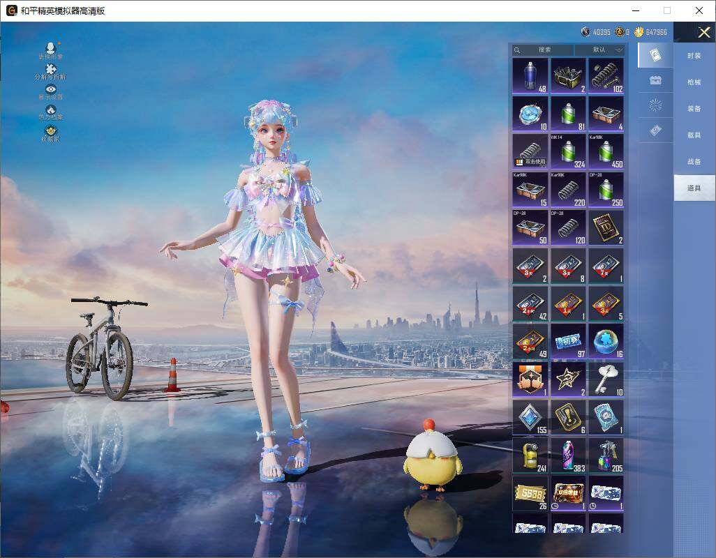Switch to the 装备 tab
Screen dimensions: 716x558
pos(694,109)
